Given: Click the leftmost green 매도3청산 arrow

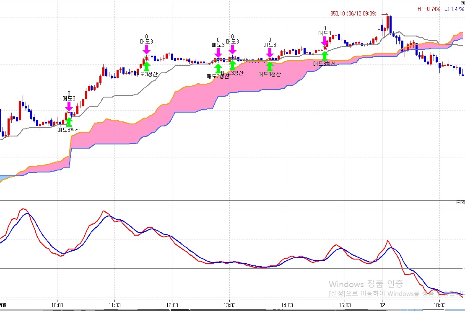Looking at the screenshot, I should coord(69,122).
